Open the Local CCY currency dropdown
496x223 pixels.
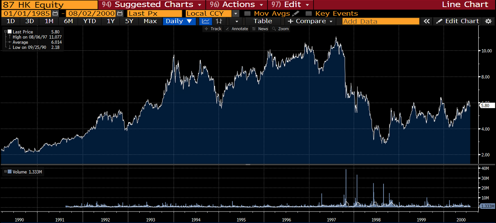pos(236,13)
